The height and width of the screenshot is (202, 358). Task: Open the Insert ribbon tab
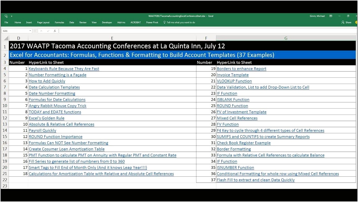(29, 23)
